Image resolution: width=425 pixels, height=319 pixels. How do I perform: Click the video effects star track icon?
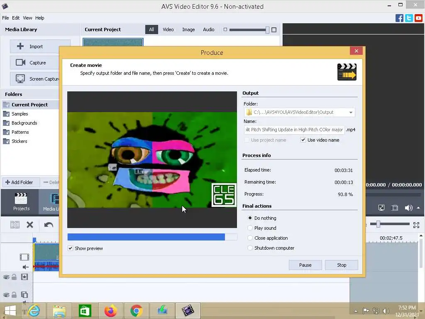pyautogui.click(x=24, y=277)
